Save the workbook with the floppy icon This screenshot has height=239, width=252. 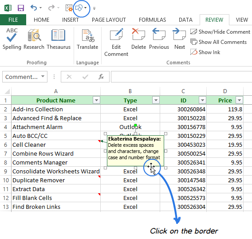click(21, 8)
